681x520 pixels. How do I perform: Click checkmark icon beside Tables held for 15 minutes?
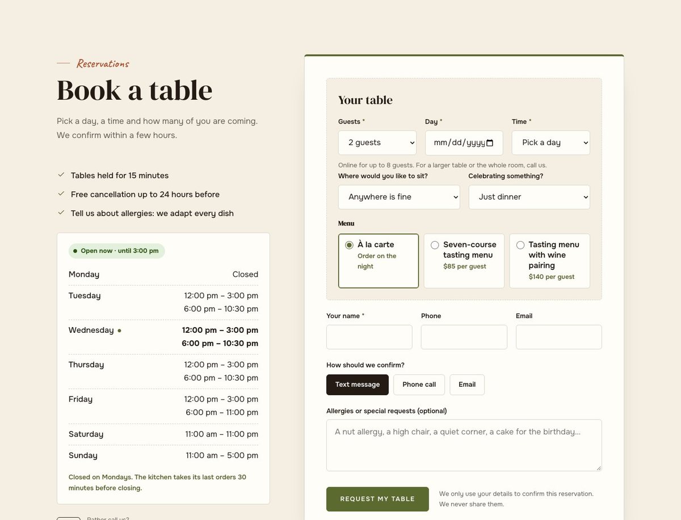(x=61, y=175)
